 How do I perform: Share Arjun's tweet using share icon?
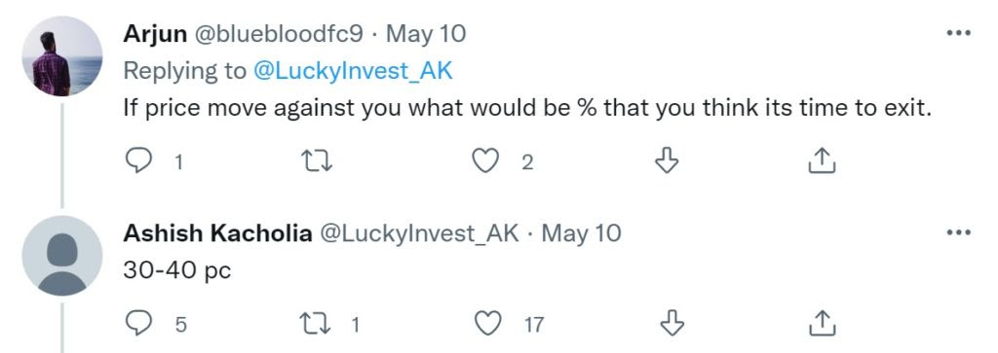point(821,161)
